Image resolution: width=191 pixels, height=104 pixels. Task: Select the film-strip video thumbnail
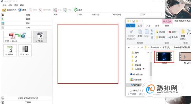pyautogui.click(x=164, y=57)
